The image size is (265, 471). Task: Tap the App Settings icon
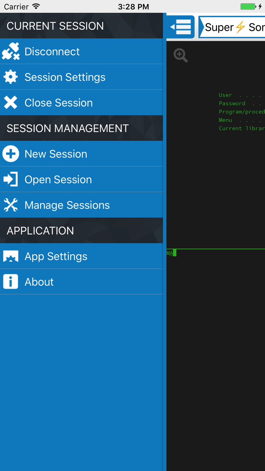point(11,256)
